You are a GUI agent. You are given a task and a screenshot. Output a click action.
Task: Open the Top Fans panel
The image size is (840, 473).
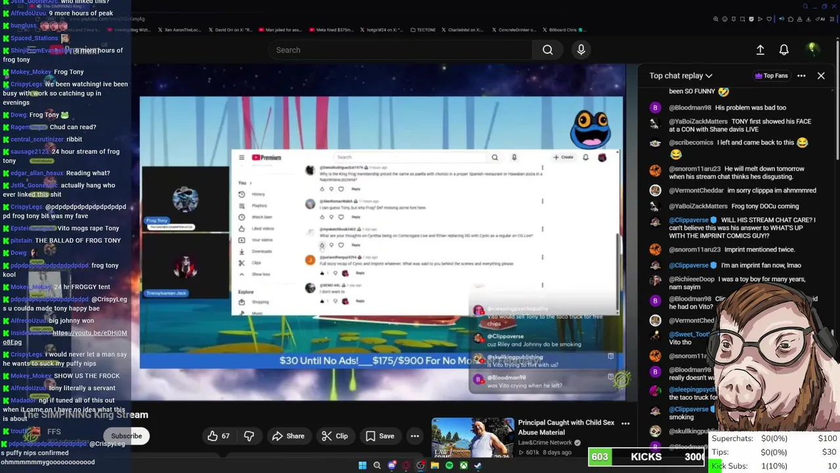pos(771,76)
